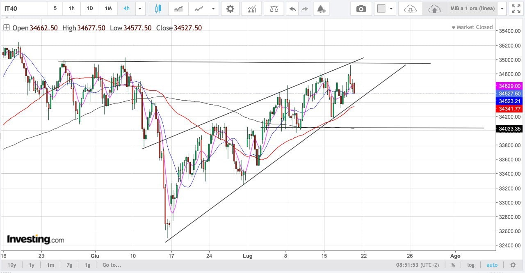The height and width of the screenshot is (273, 525).
Task: Click the black 34033.35 price label
Action: [510, 128]
